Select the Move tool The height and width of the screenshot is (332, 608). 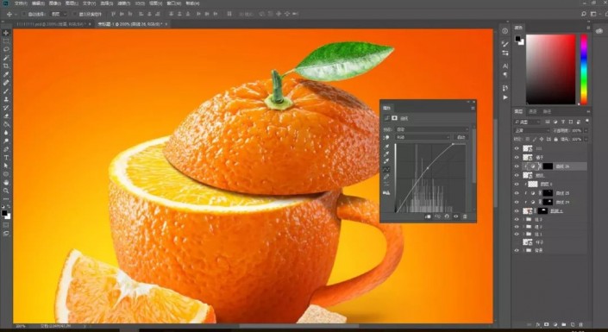pos(6,33)
